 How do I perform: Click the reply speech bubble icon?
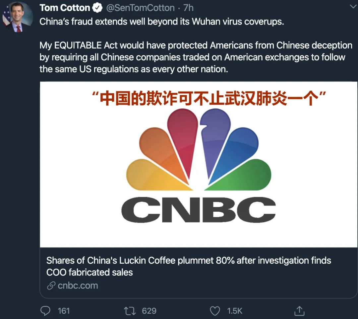45,311
